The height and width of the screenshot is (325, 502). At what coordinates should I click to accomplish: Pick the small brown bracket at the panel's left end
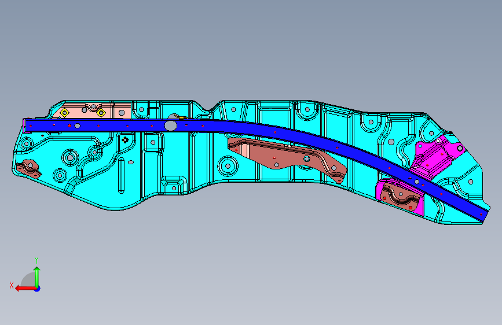tap(28, 168)
